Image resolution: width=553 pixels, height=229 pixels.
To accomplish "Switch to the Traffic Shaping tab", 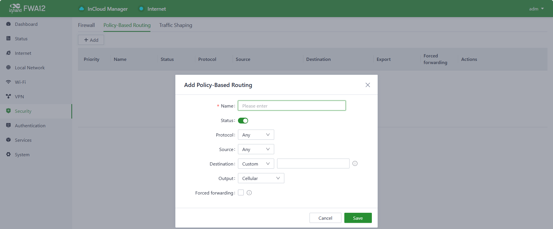I will pos(175,25).
